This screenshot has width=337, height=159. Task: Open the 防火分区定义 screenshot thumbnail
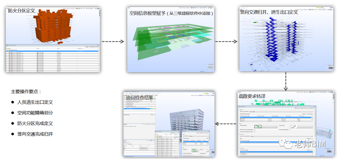(x=53, y=40)
